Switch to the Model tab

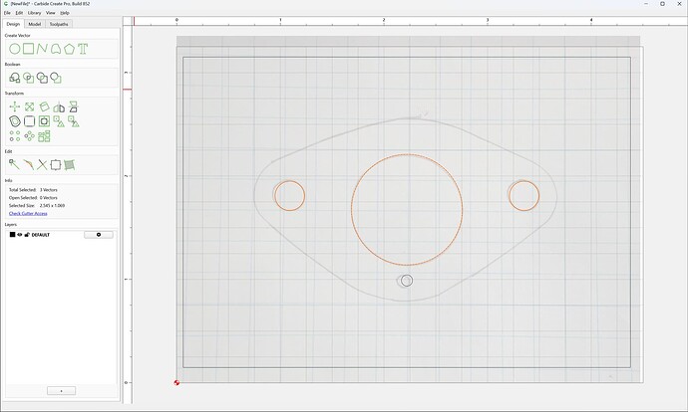tap(35, 24)
